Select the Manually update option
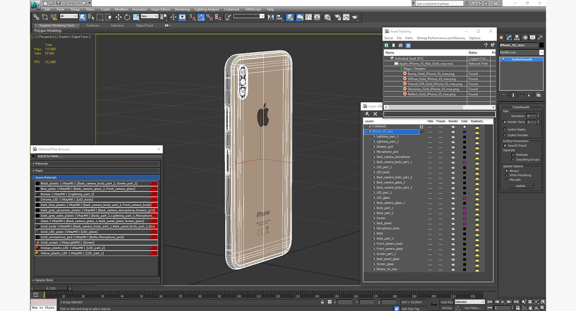 pos(506,180)
